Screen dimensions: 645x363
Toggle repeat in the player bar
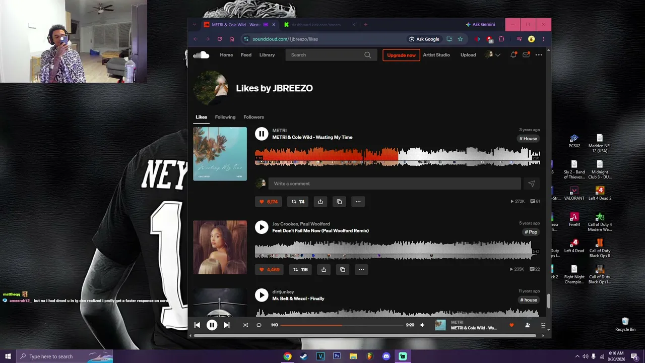tap(259, 325)
